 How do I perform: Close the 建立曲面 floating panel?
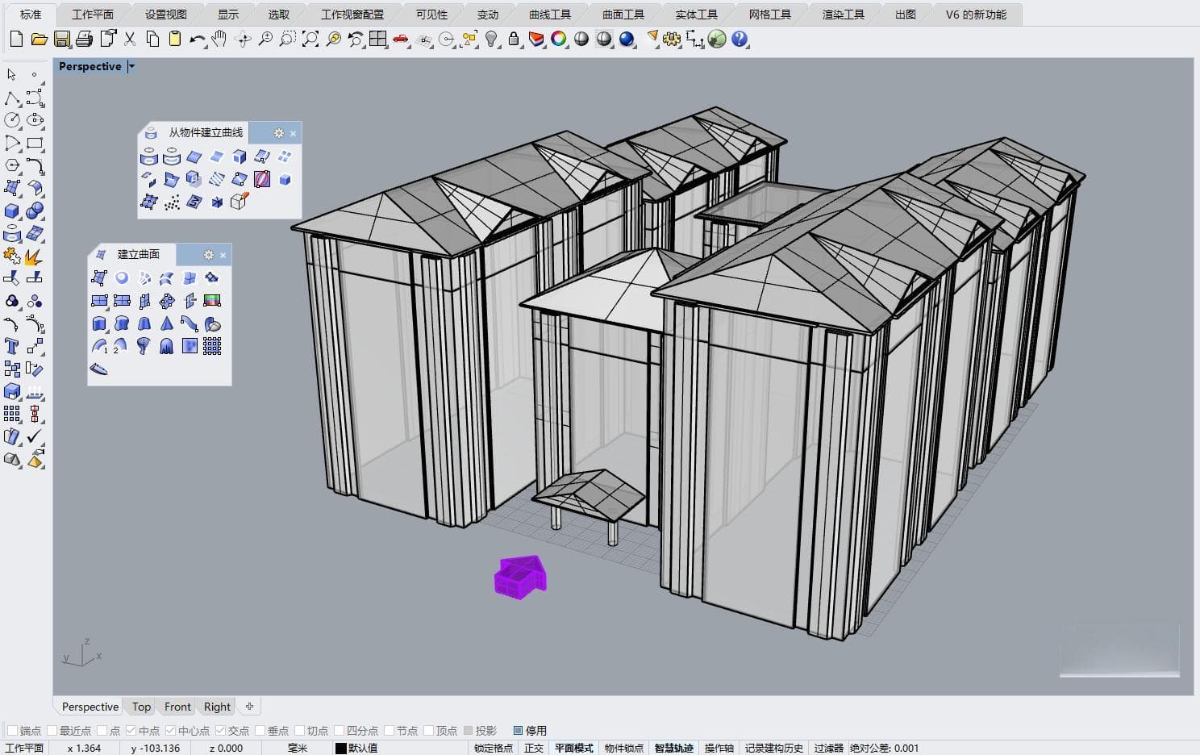(x=223, y=255)
